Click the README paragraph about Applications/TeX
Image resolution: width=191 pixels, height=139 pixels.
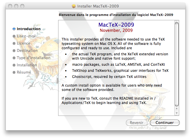pyautogui.click(x=109, y=100)
